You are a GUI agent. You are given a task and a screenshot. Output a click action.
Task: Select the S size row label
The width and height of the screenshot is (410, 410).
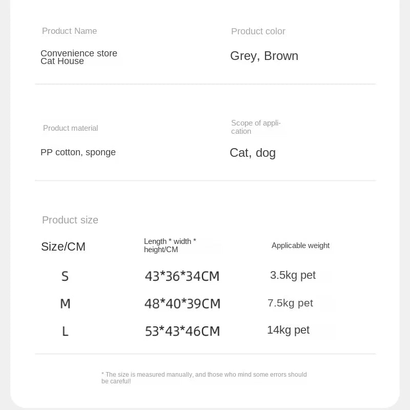click(x=65, y=277)
